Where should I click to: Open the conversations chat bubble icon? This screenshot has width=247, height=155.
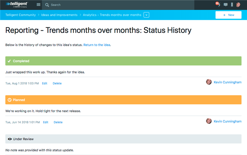coord(226,5)
